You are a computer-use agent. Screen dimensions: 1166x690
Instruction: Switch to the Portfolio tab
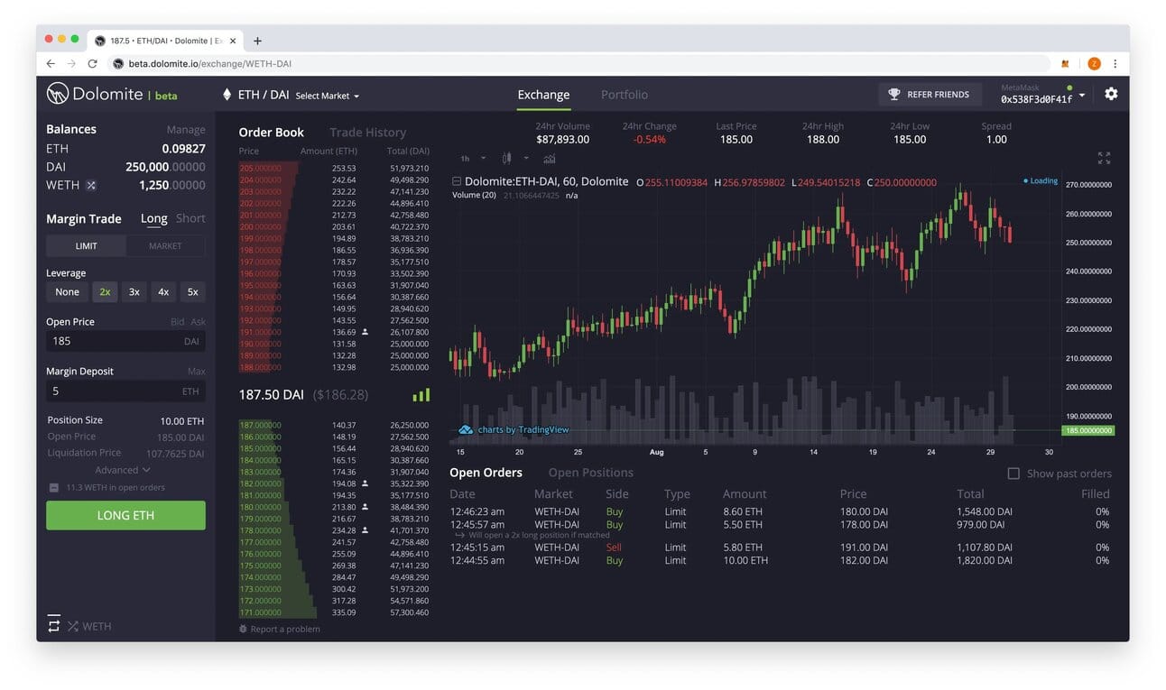coord(625,95)
